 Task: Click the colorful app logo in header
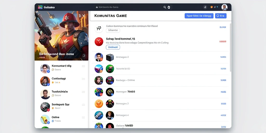tap(40, 7)
